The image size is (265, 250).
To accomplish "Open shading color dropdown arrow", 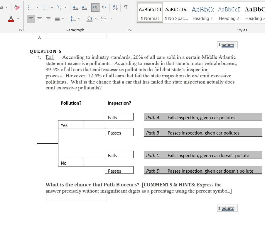I will click(96, 19).
